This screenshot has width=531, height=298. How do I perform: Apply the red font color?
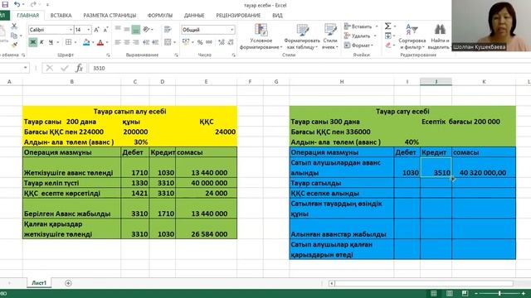[100, 42]
